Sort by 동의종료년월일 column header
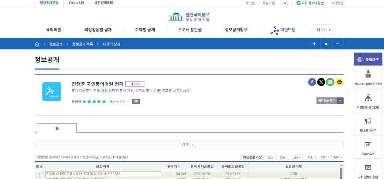 pyautogui.click(x=233, y=167)
